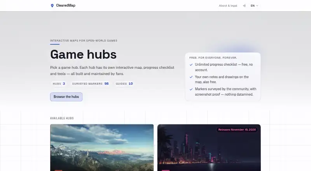The width and height of the screenshot is (311, 171).
Task: Click the checkmark beside Your own notes
Action: (191, 77)
